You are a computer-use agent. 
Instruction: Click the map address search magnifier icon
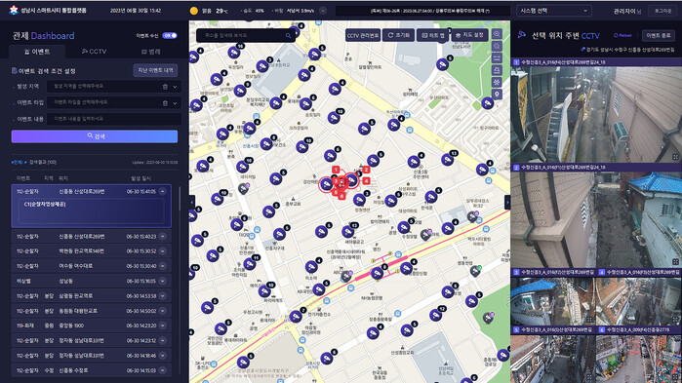288,36
